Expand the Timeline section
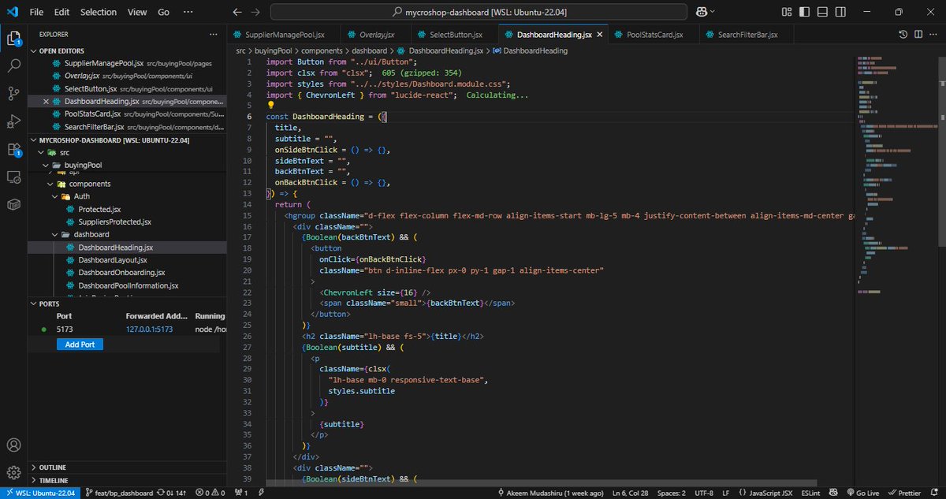This screenshot has width=946, height=499. coord(127,479)
